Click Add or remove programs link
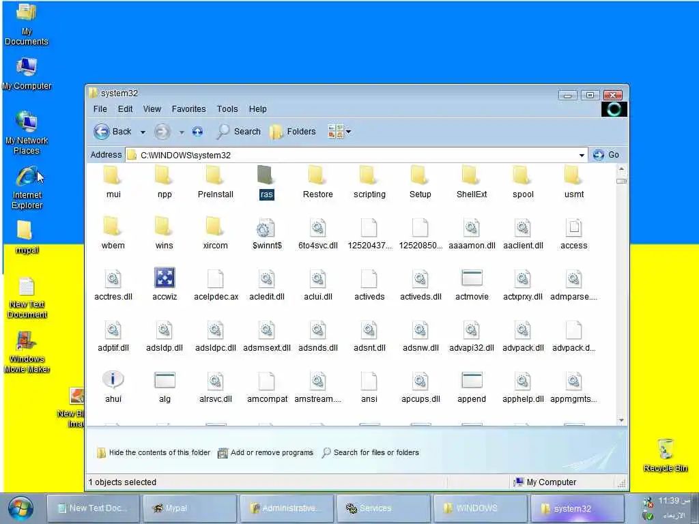This screenshot has width=699, height=524. [x=266, y=453]
